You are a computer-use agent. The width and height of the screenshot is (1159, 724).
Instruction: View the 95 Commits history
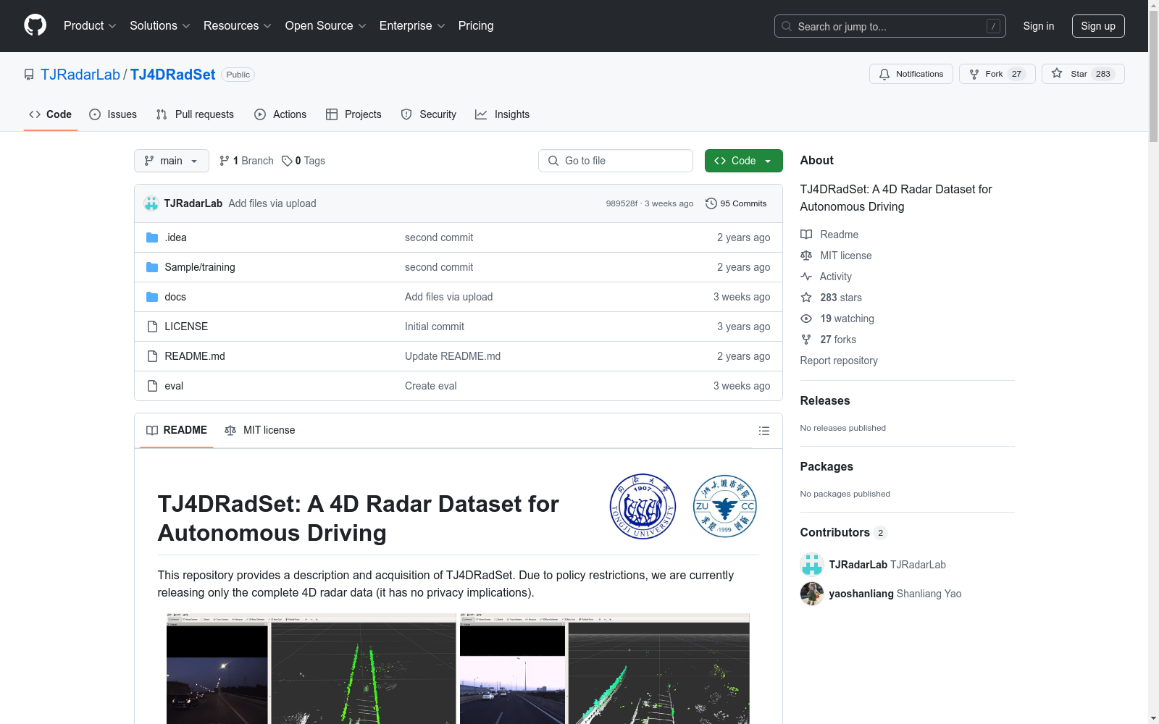coord(736,203)
